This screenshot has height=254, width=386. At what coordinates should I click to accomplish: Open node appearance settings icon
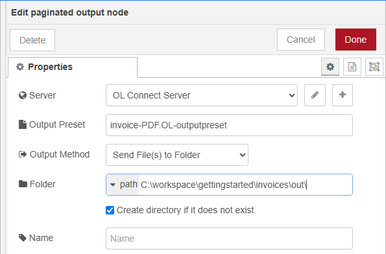tap(374, 67)
